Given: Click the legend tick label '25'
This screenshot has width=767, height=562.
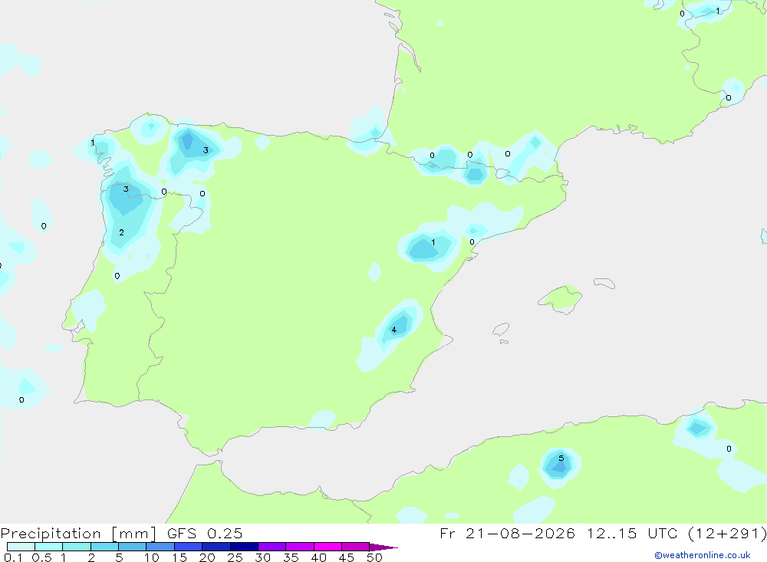Looking at the screenshot, I should [235, 557].
